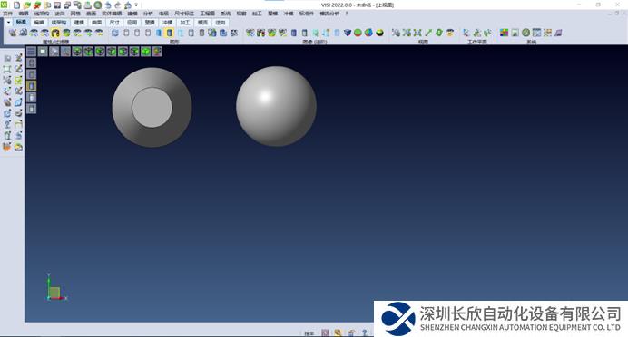Open the 分析 menu

(x=148, y=14)
